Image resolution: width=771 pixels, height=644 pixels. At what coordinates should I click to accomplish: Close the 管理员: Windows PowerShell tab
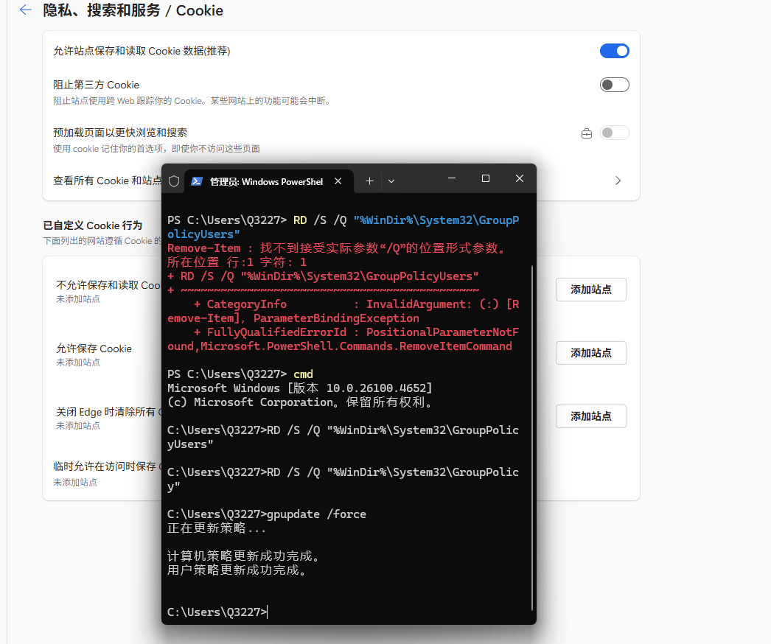coord(338,180)
